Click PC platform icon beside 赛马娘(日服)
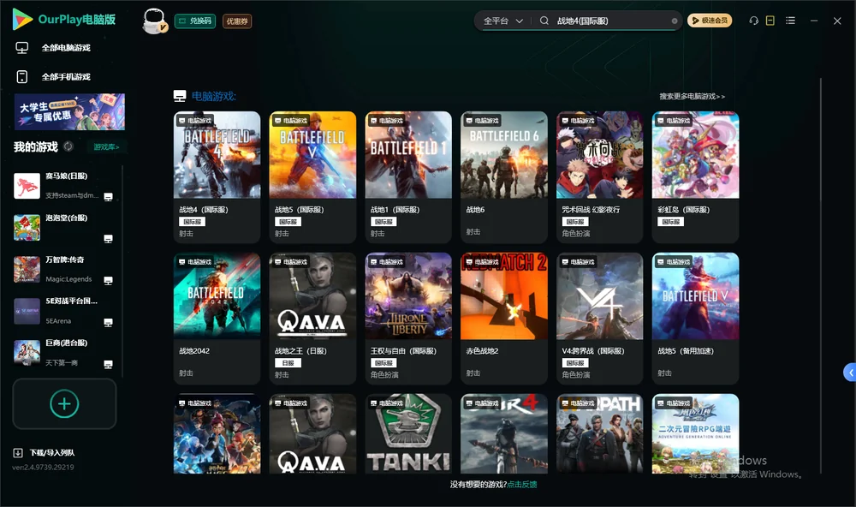This screenshot has height=507, width=856. (x=108, y=197)
